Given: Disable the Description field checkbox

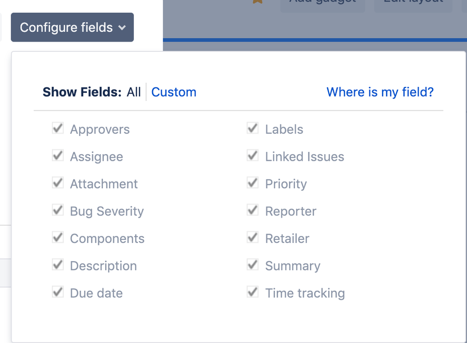Looking at the screenshot, I should 58,265.
